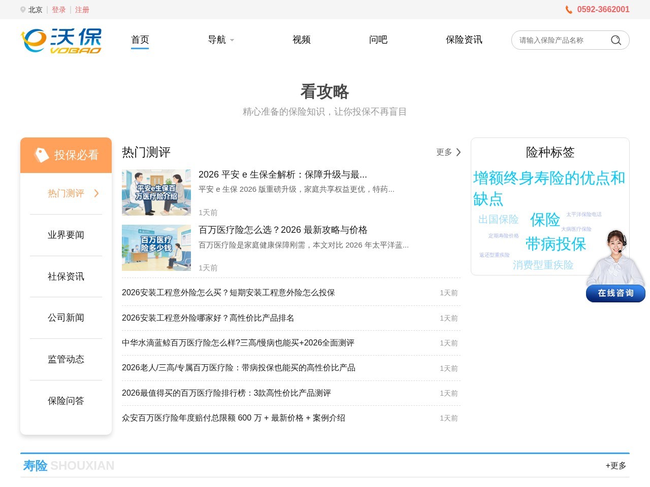
Task: Open the Vobao 沃保 logo homepage
Action: pyautogui.click(x=61, y=40)
